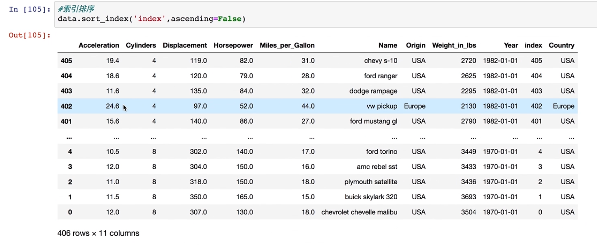Click the Country column header
597x252 pixels.
pyautogui.click(x=561, y=45)
